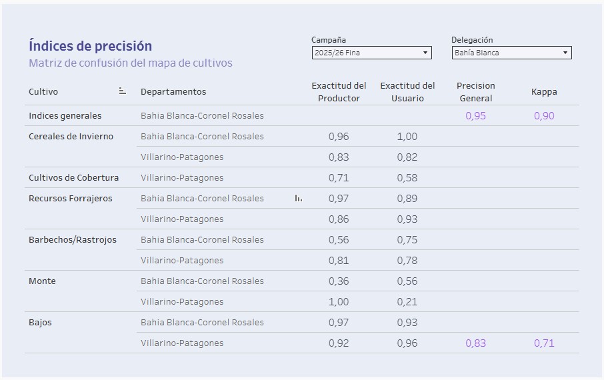
Task: Select the Cereales de Invierno row label
Action: pos(71,137)
